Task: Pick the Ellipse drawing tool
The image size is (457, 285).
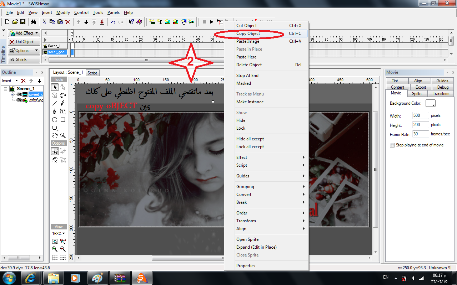Action: click(55, 120)
